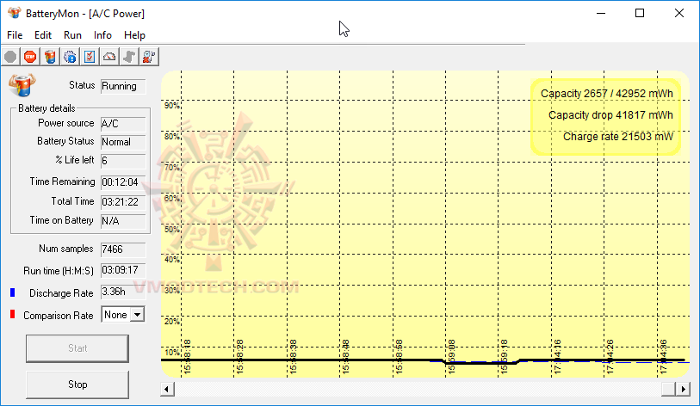The height and width of the screenshot is (406, 700).
Task: Click the graph scrollbar left arrow
Action: pyautogui.click(x=167, y=389)
